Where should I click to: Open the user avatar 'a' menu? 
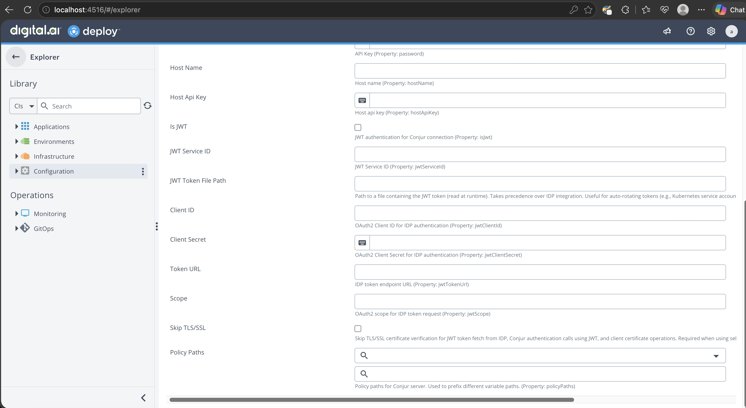coord(731,31)
